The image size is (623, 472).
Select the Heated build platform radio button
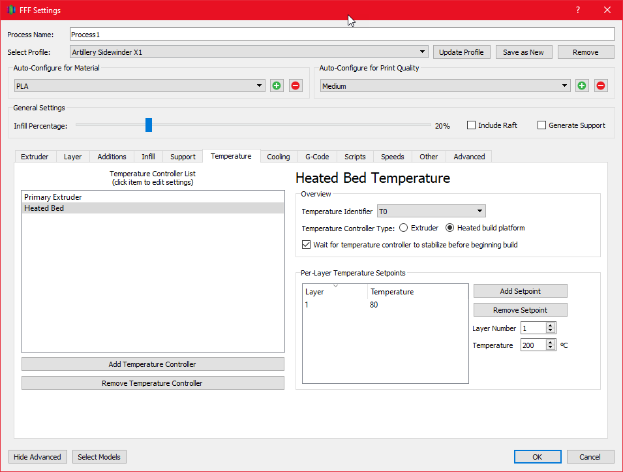tap(449, 228)
